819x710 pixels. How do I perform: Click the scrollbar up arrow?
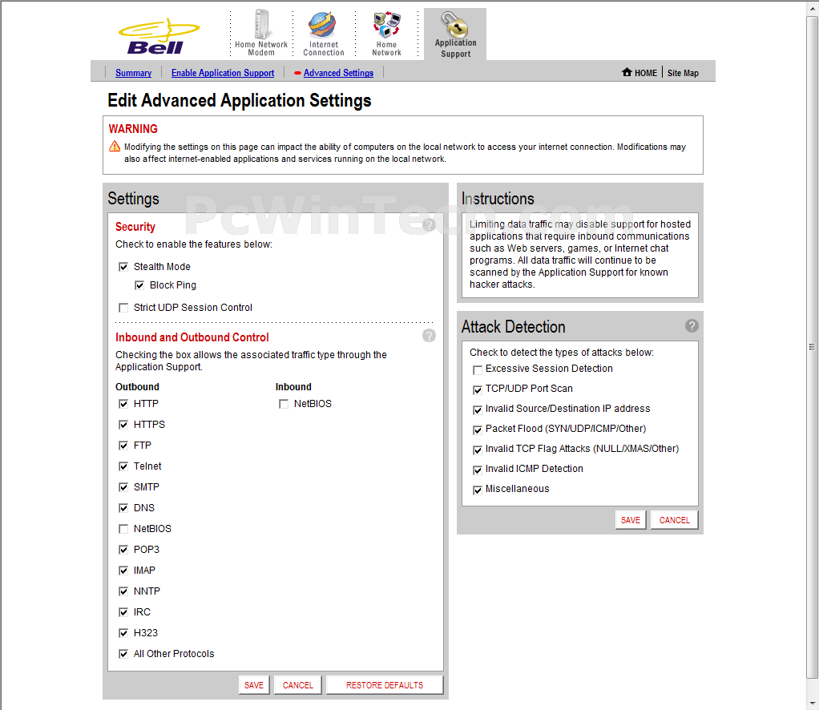pyautogui.click(x=813, y=8)
